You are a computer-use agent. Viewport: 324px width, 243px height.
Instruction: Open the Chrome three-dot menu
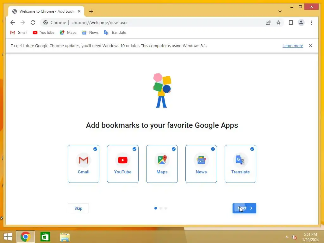[x=311, y=22]
